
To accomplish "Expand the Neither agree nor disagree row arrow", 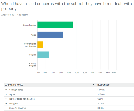I will [x=6, y=99].
